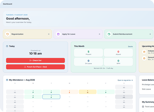Click Punch Out (Face + Geo) button
The height and width of the screenshot is (112, 154).
coord(35,67)
